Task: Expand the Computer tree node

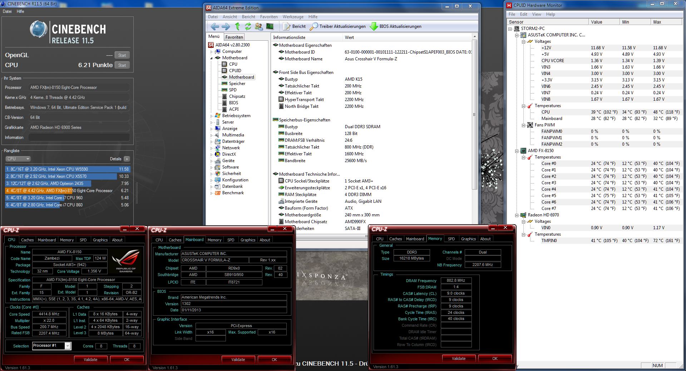Action: click(211, 51)
